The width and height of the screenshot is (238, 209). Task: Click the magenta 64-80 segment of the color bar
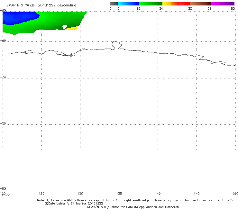click(223, 4)
